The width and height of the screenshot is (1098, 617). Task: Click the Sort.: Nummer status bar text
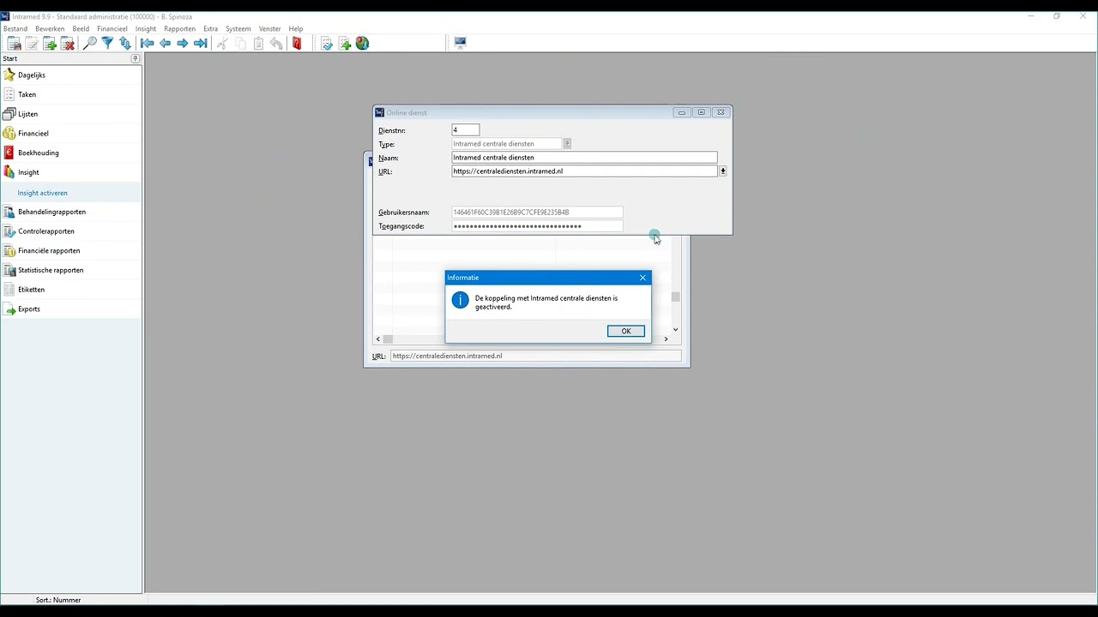[x=58, y=600]
